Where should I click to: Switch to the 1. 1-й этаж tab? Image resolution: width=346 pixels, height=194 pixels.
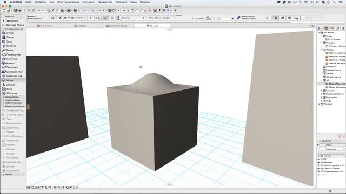click(45, 26)
